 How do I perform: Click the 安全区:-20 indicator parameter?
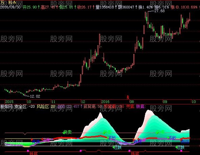click(x=24, y=106)
